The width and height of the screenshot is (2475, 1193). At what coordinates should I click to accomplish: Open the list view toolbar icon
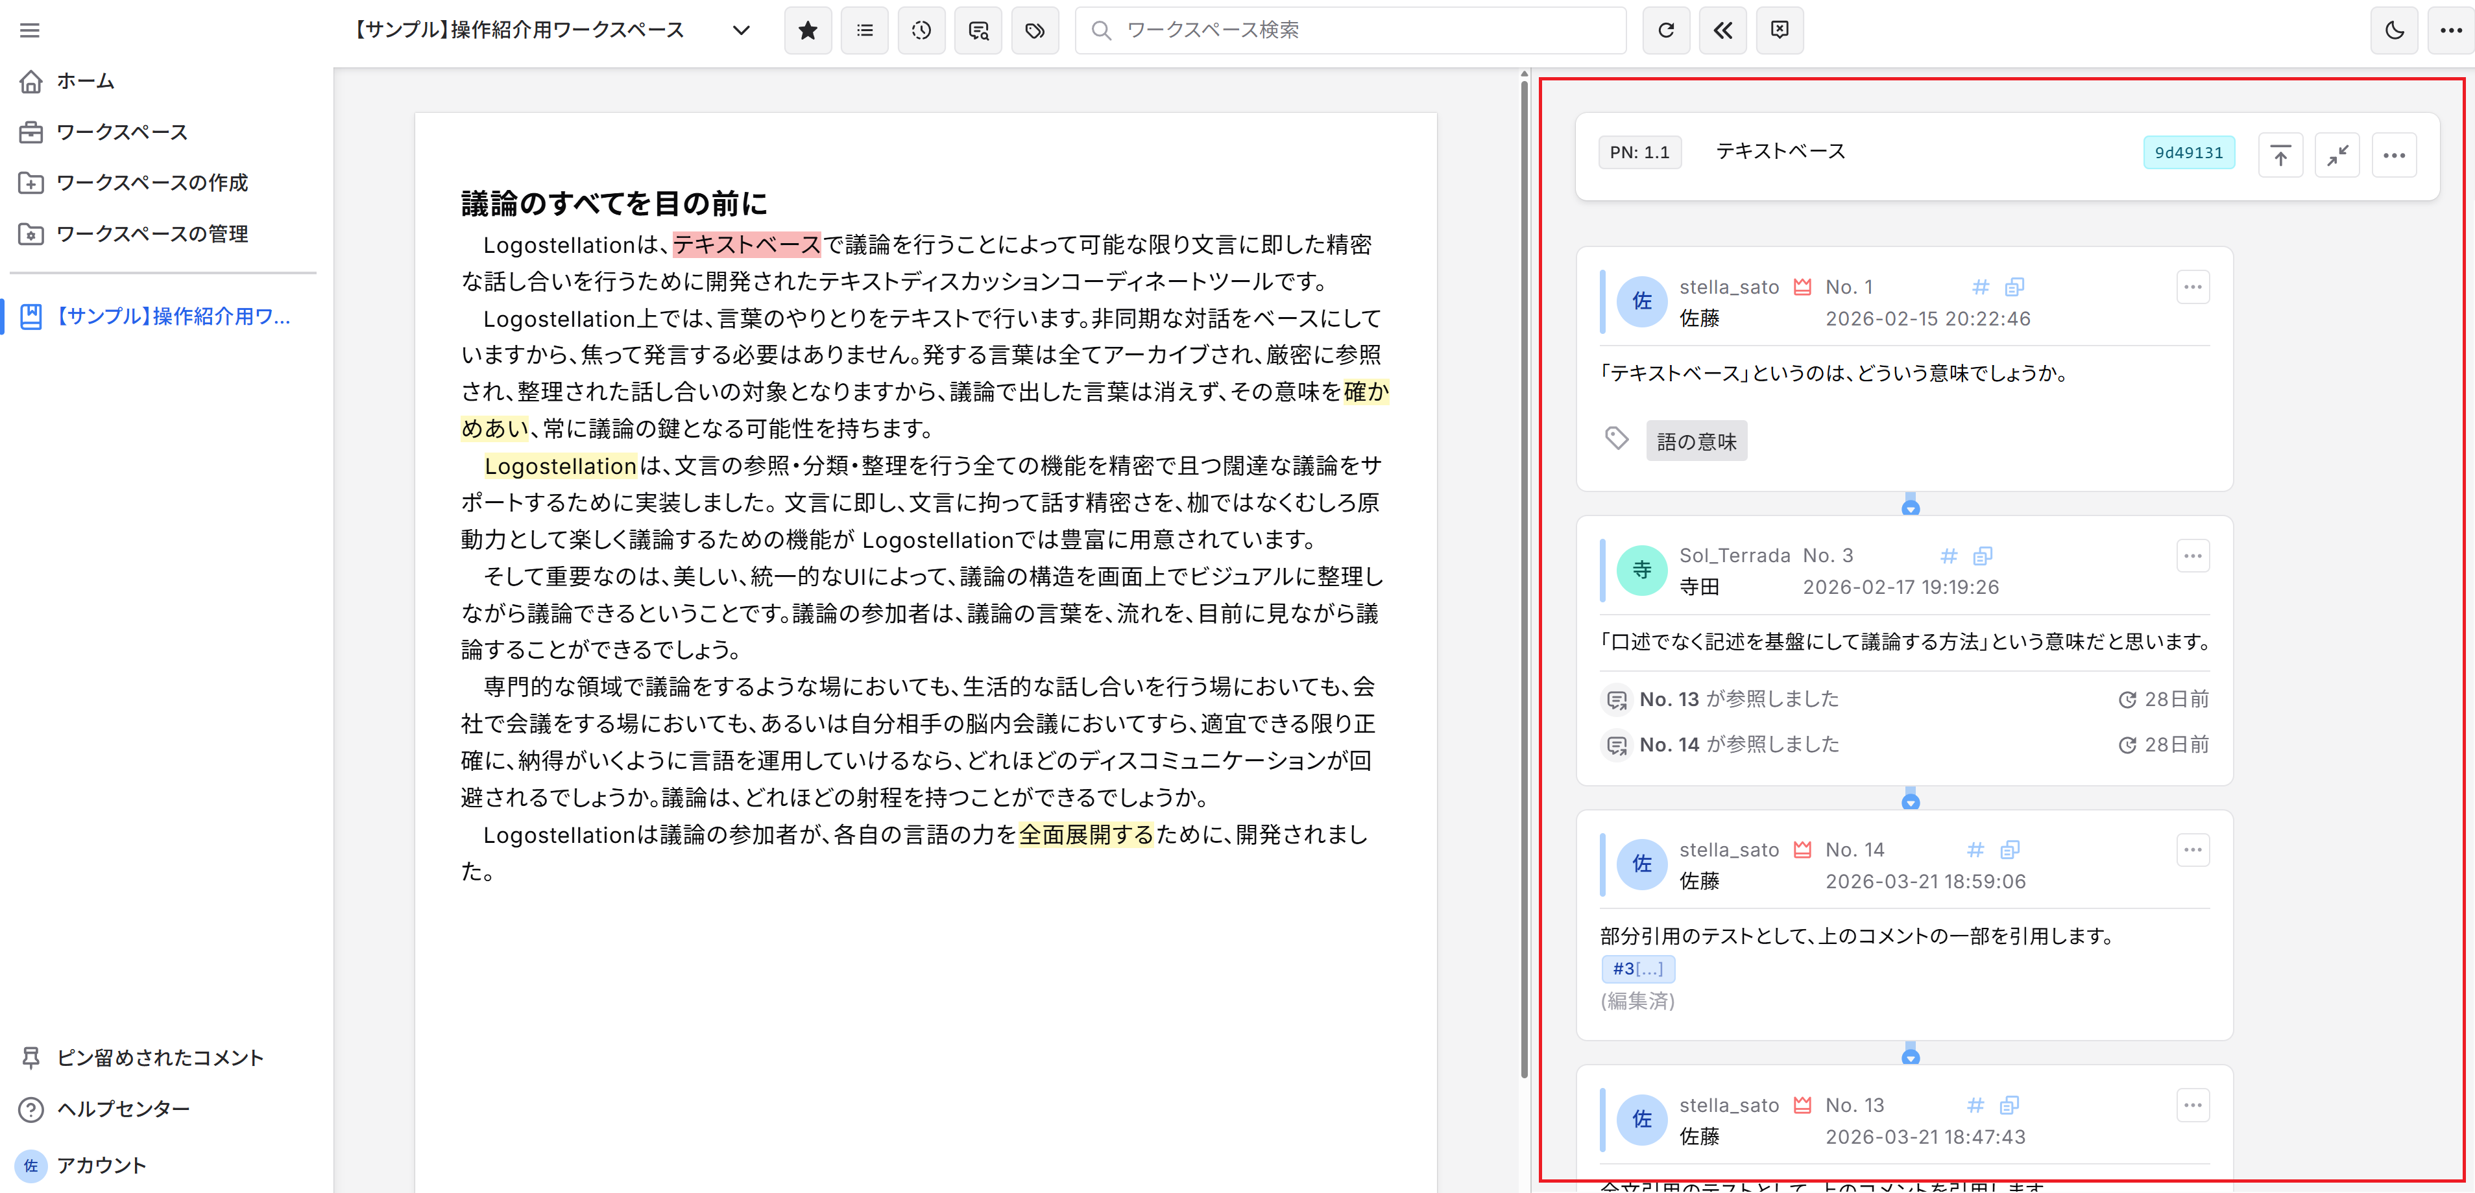point(865,30)
